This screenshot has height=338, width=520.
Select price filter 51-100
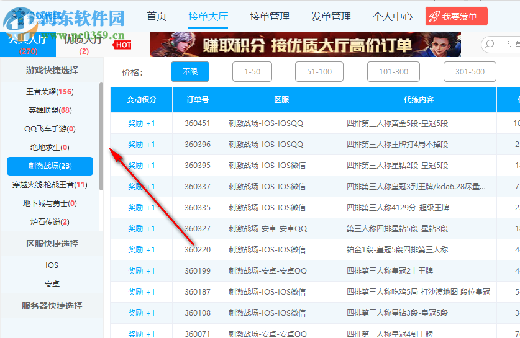coord(319,71)
